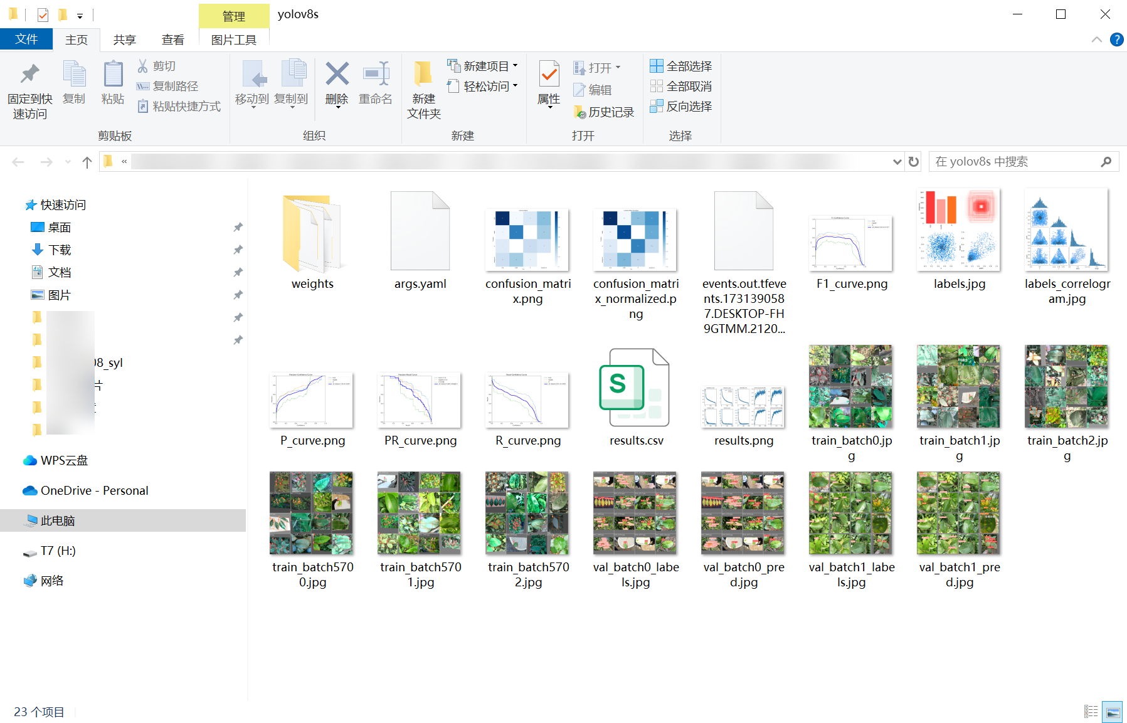Select the weights folder
The height and width of the screenshot is (723, 1127).
pyautogui.click(x=312, y=241)
